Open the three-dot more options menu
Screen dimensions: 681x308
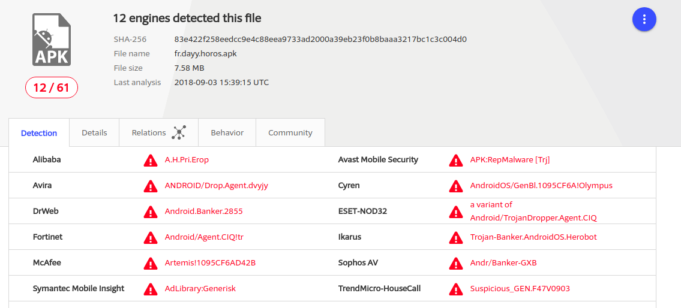pos(644,19)
